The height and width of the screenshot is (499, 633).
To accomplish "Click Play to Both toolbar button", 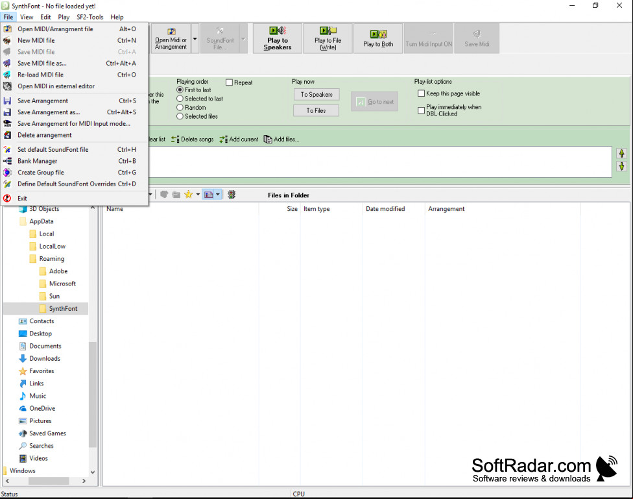I will (378, 38).
